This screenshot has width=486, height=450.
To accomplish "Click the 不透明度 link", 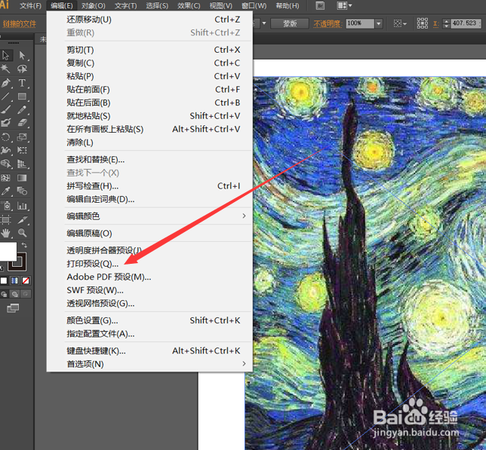I will (328, 23).
